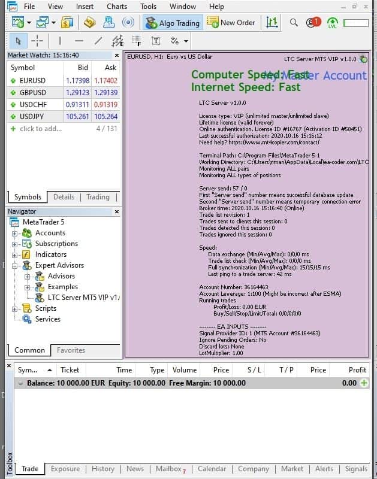Select the crosshair tool

pyautogui.click(x=37, y=41)
